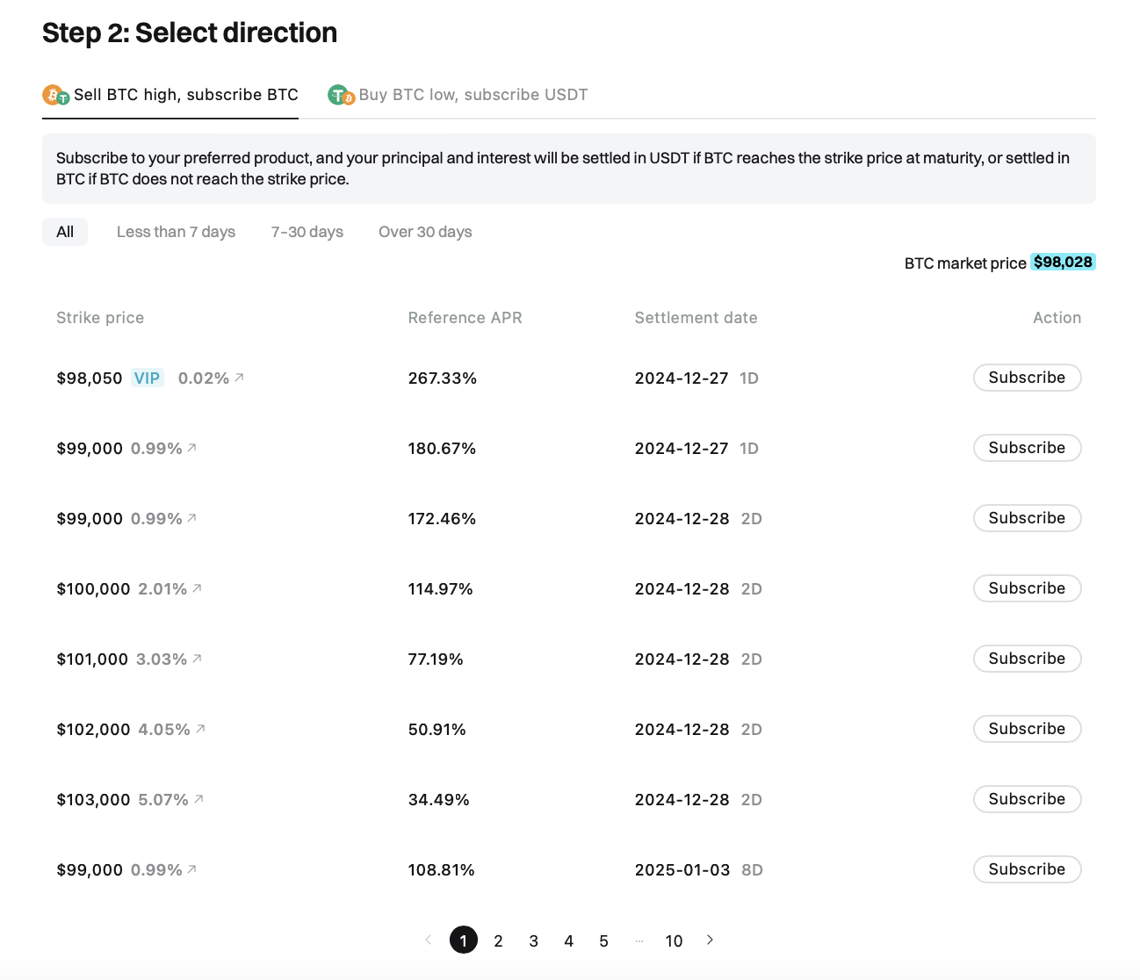The width and height of the screenshot is (1140, 980).
Task: Go to previous page with left chevron
Action: coord(429,940)
